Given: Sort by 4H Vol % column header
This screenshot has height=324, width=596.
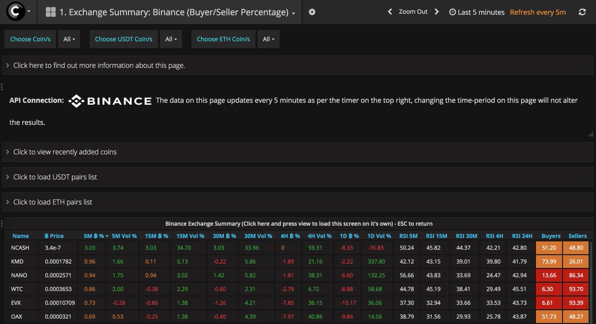Looking at the screenshot, I should pos(319,236).
